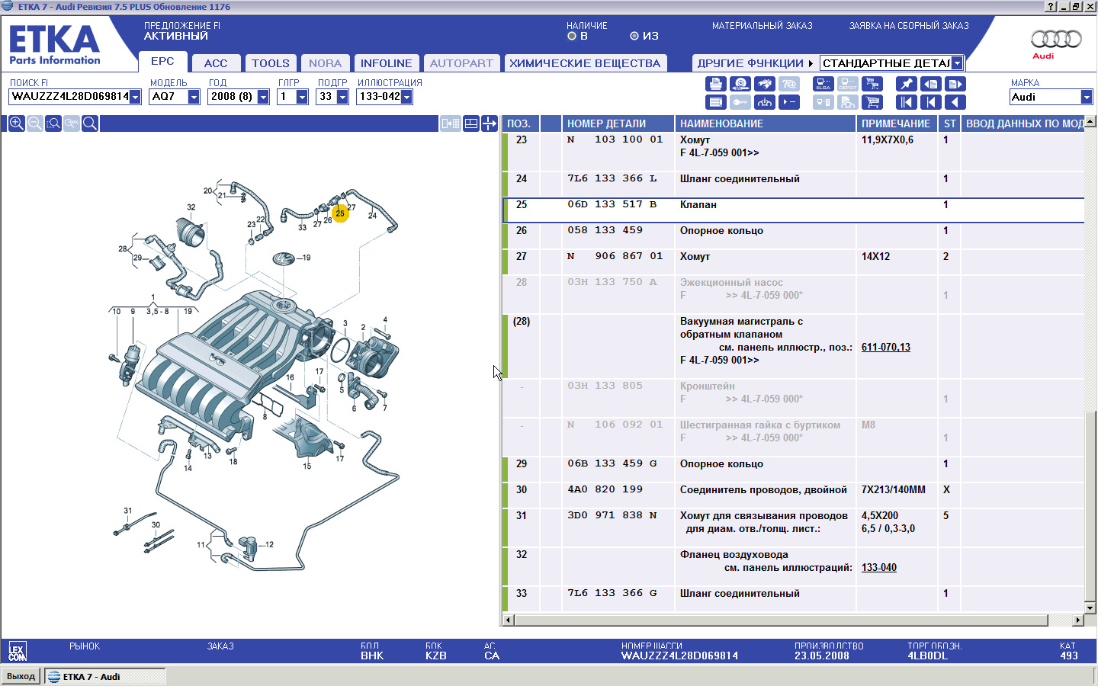1098x686 pixels.
Task: Select the 'В' availability radio button
Action: [x=572, y=36]
